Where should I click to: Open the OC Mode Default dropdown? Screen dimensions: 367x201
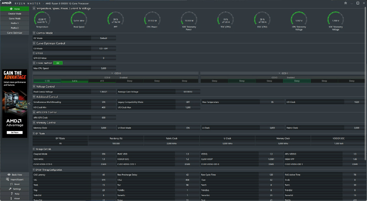[x=104, y=38]
